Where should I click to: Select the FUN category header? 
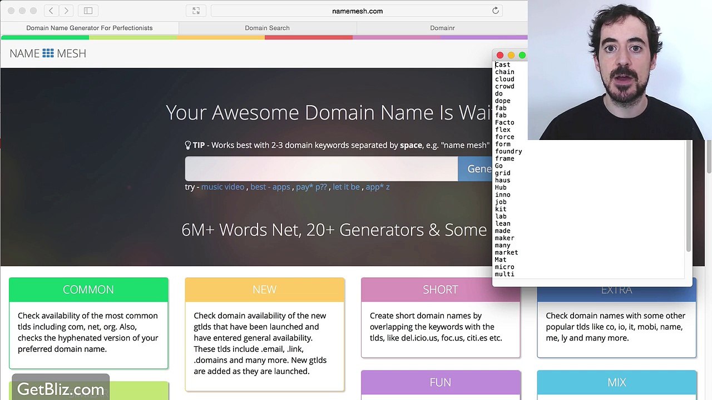click(x=441, y=382)
